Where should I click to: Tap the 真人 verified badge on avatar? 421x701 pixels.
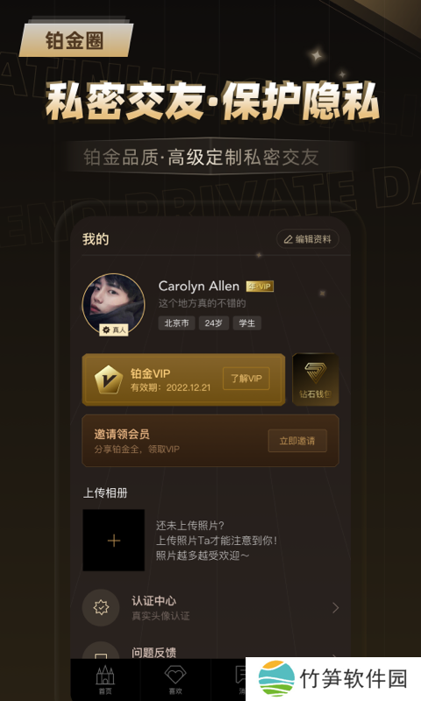click(114, 330)
